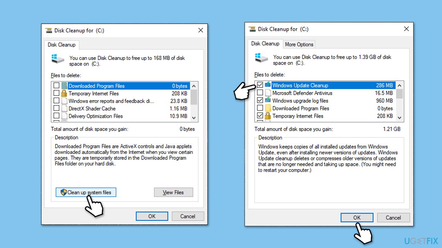Check Downloaded Program Files in right window
The height and width of the screenshot is (248, 442).
[x=260, y=108]
